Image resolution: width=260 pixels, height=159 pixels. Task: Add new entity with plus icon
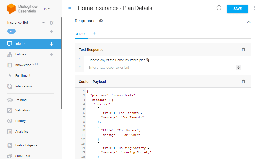pyautogui.click(x=52, y=55)
